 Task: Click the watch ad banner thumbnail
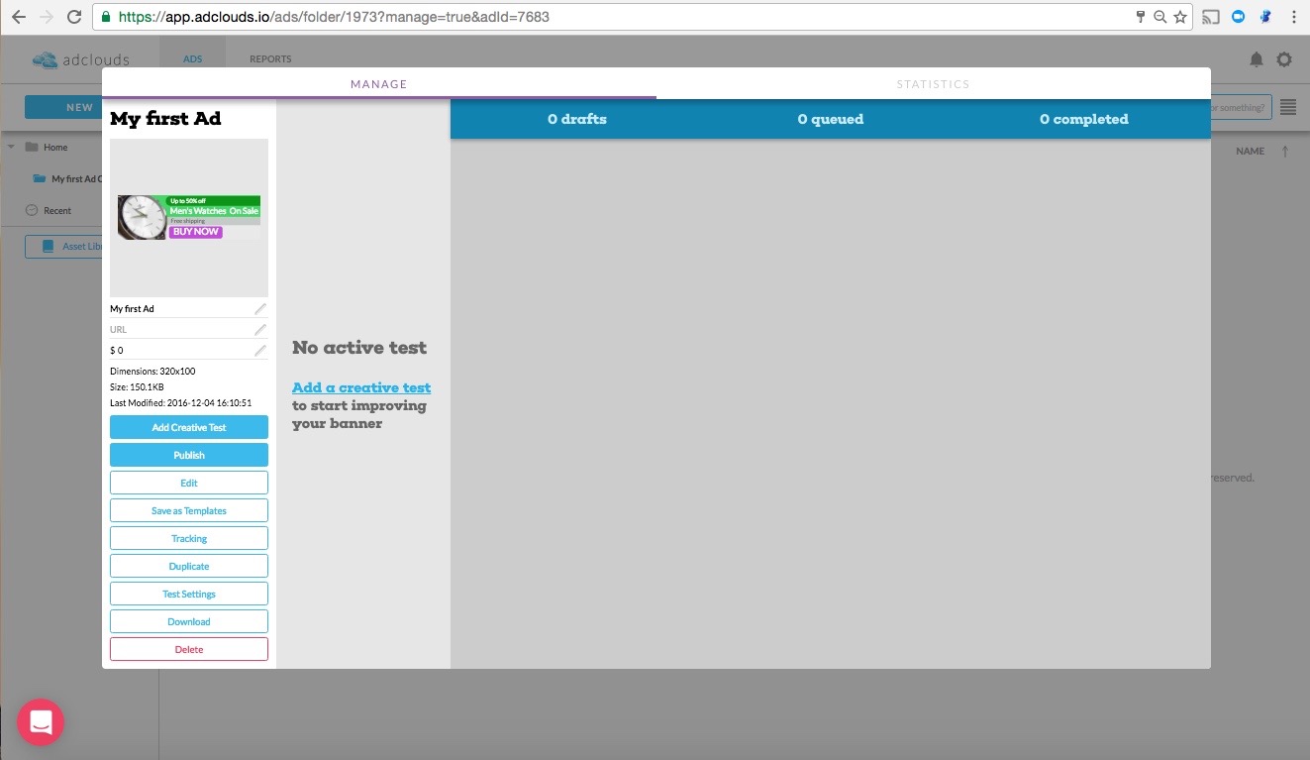[x=189, y=217]
